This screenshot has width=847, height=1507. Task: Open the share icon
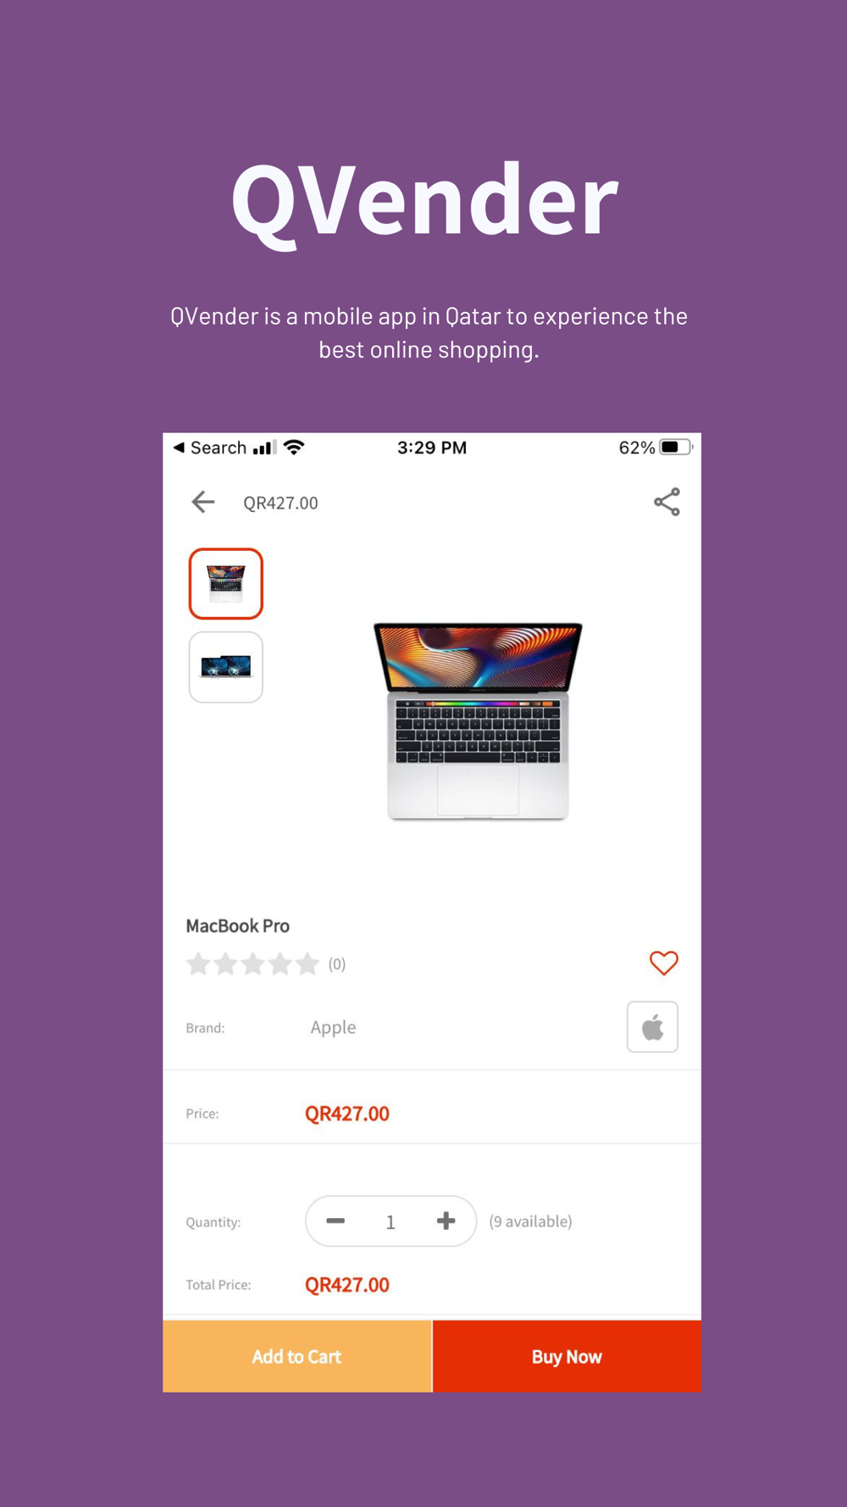(x=667, y=502)
